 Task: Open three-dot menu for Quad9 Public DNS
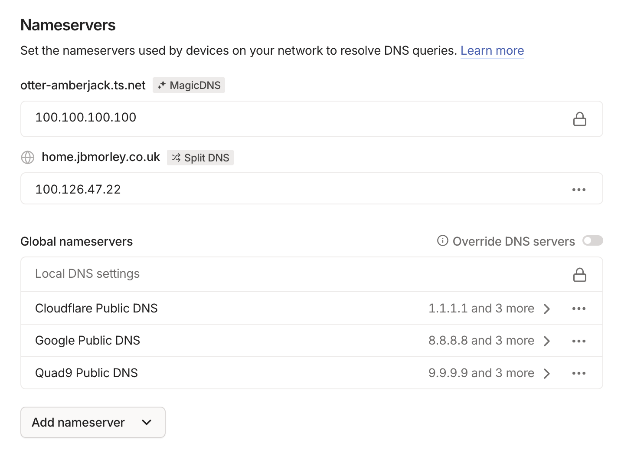(x=579, y=373)
